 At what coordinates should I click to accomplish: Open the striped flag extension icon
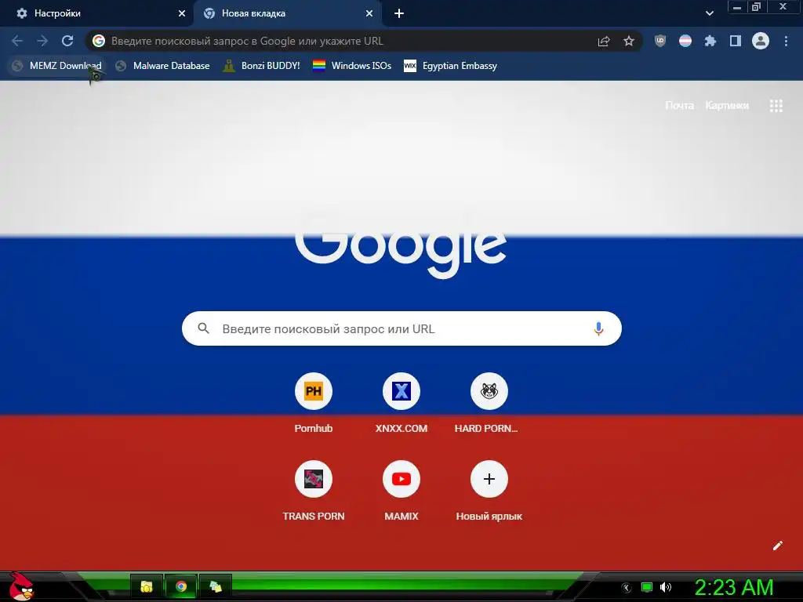[x=685, y=41]
